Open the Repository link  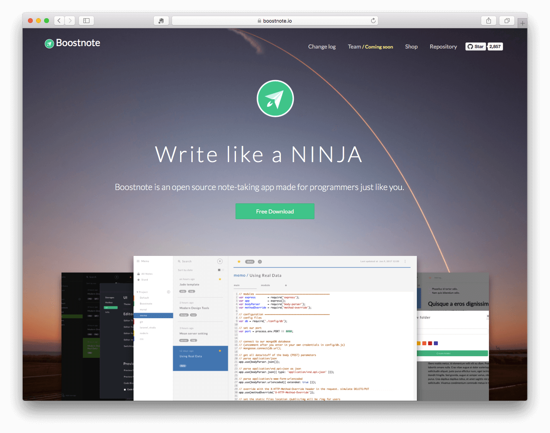pyautogui.click(x=443, y=46)
